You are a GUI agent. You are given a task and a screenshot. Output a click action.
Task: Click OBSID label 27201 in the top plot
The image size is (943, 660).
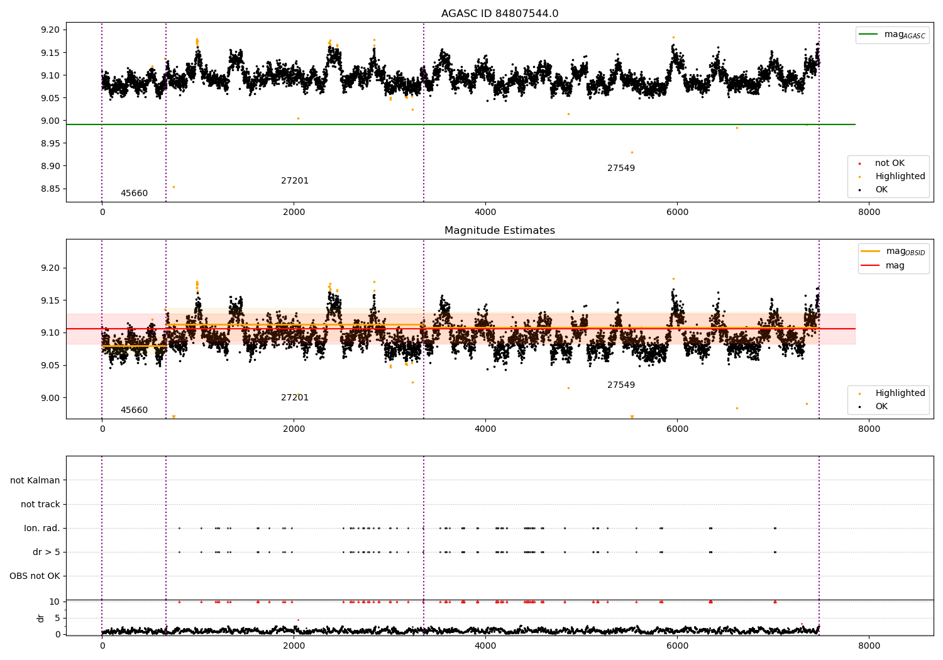point(295,181)
